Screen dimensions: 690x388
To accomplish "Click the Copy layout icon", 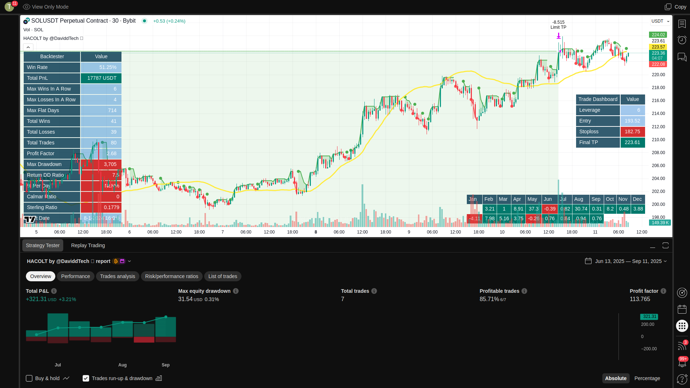I will (668, 7).
